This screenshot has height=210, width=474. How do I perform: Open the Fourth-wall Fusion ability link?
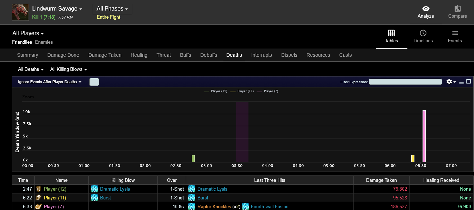coord(270,207)
